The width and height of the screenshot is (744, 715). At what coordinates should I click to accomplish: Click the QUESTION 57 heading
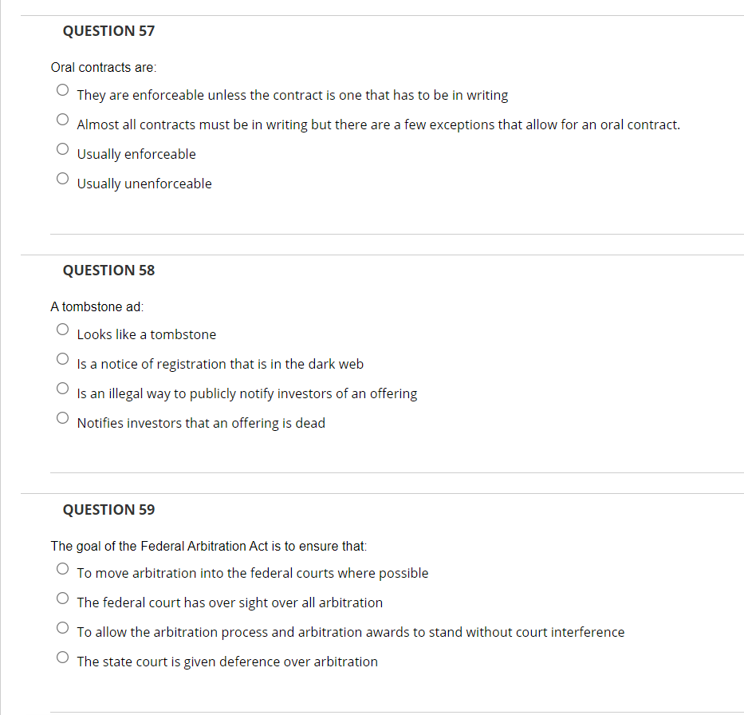tap(108, 30)
